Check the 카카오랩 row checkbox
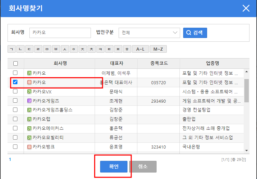257x179 pixels. click(x=15, y=119)
